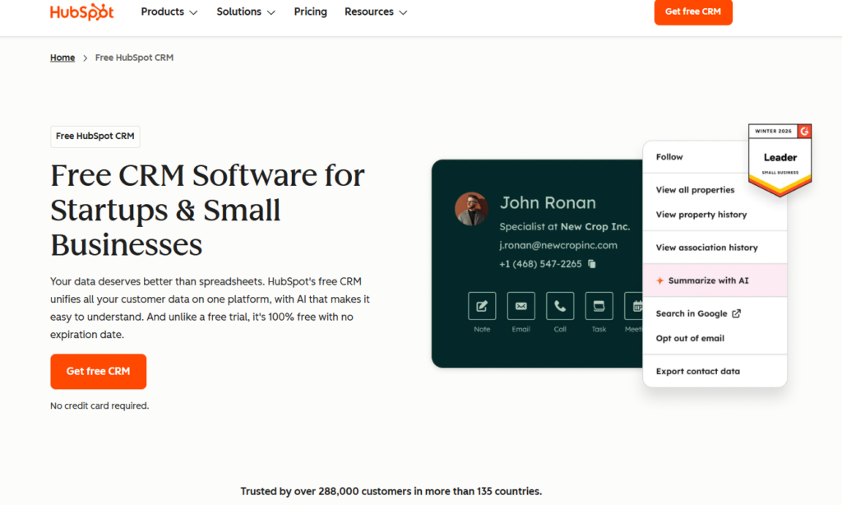Click the j.ronan@newcropinc.com email address
Viewport: 842px width, 505px height.
pyautogui.click(x=558, y=246)
